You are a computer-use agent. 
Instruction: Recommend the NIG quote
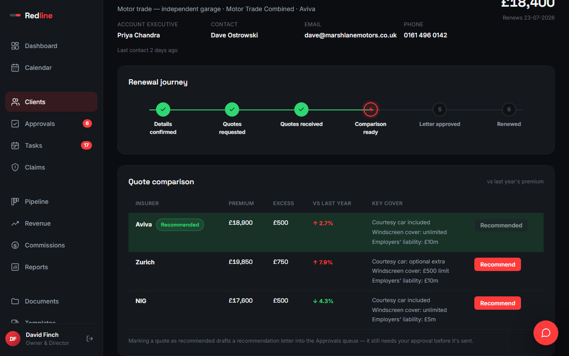pyautogui.click(x=497, y=303)
